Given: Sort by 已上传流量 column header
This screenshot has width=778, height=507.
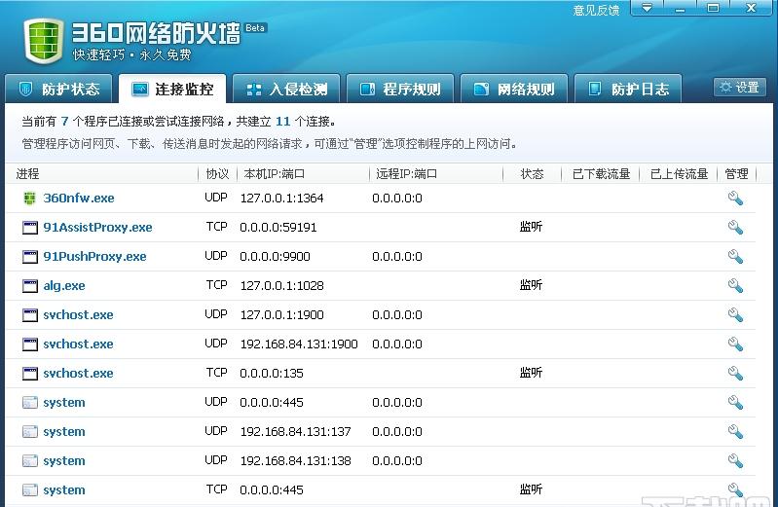Looking at the screenshot, I should [x=679, y=174].
